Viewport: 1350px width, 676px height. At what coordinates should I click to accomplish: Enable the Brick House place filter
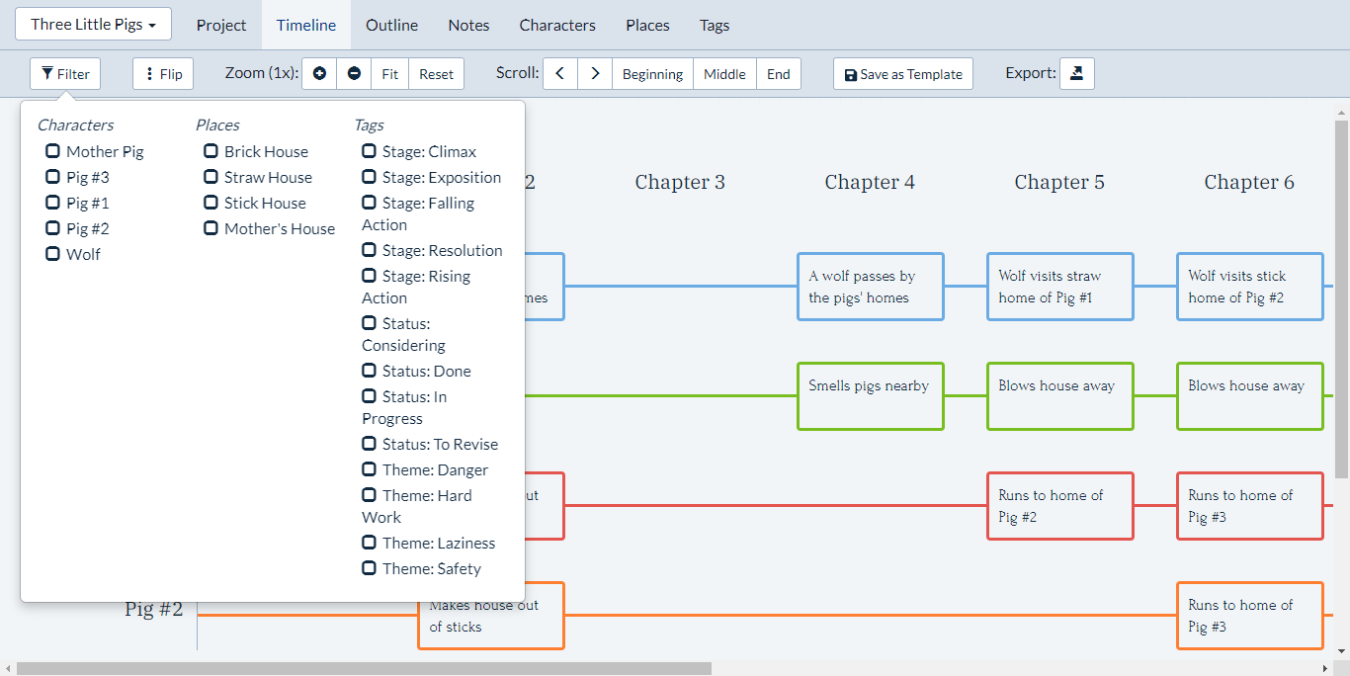click(211, 151)
